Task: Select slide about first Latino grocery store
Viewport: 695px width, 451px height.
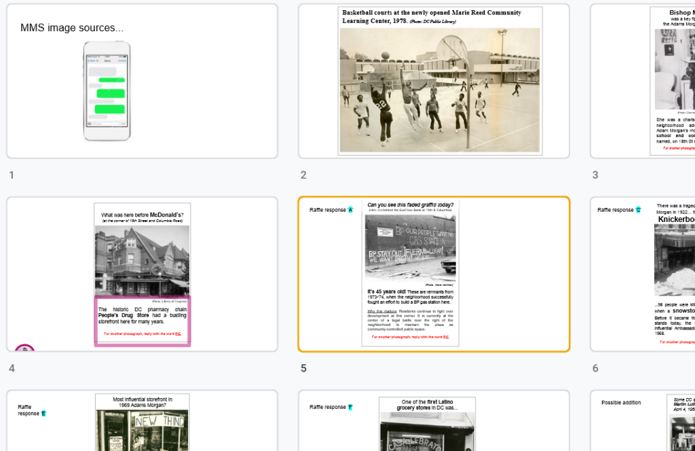Action: pyautogui.click(x=434, y=420)
